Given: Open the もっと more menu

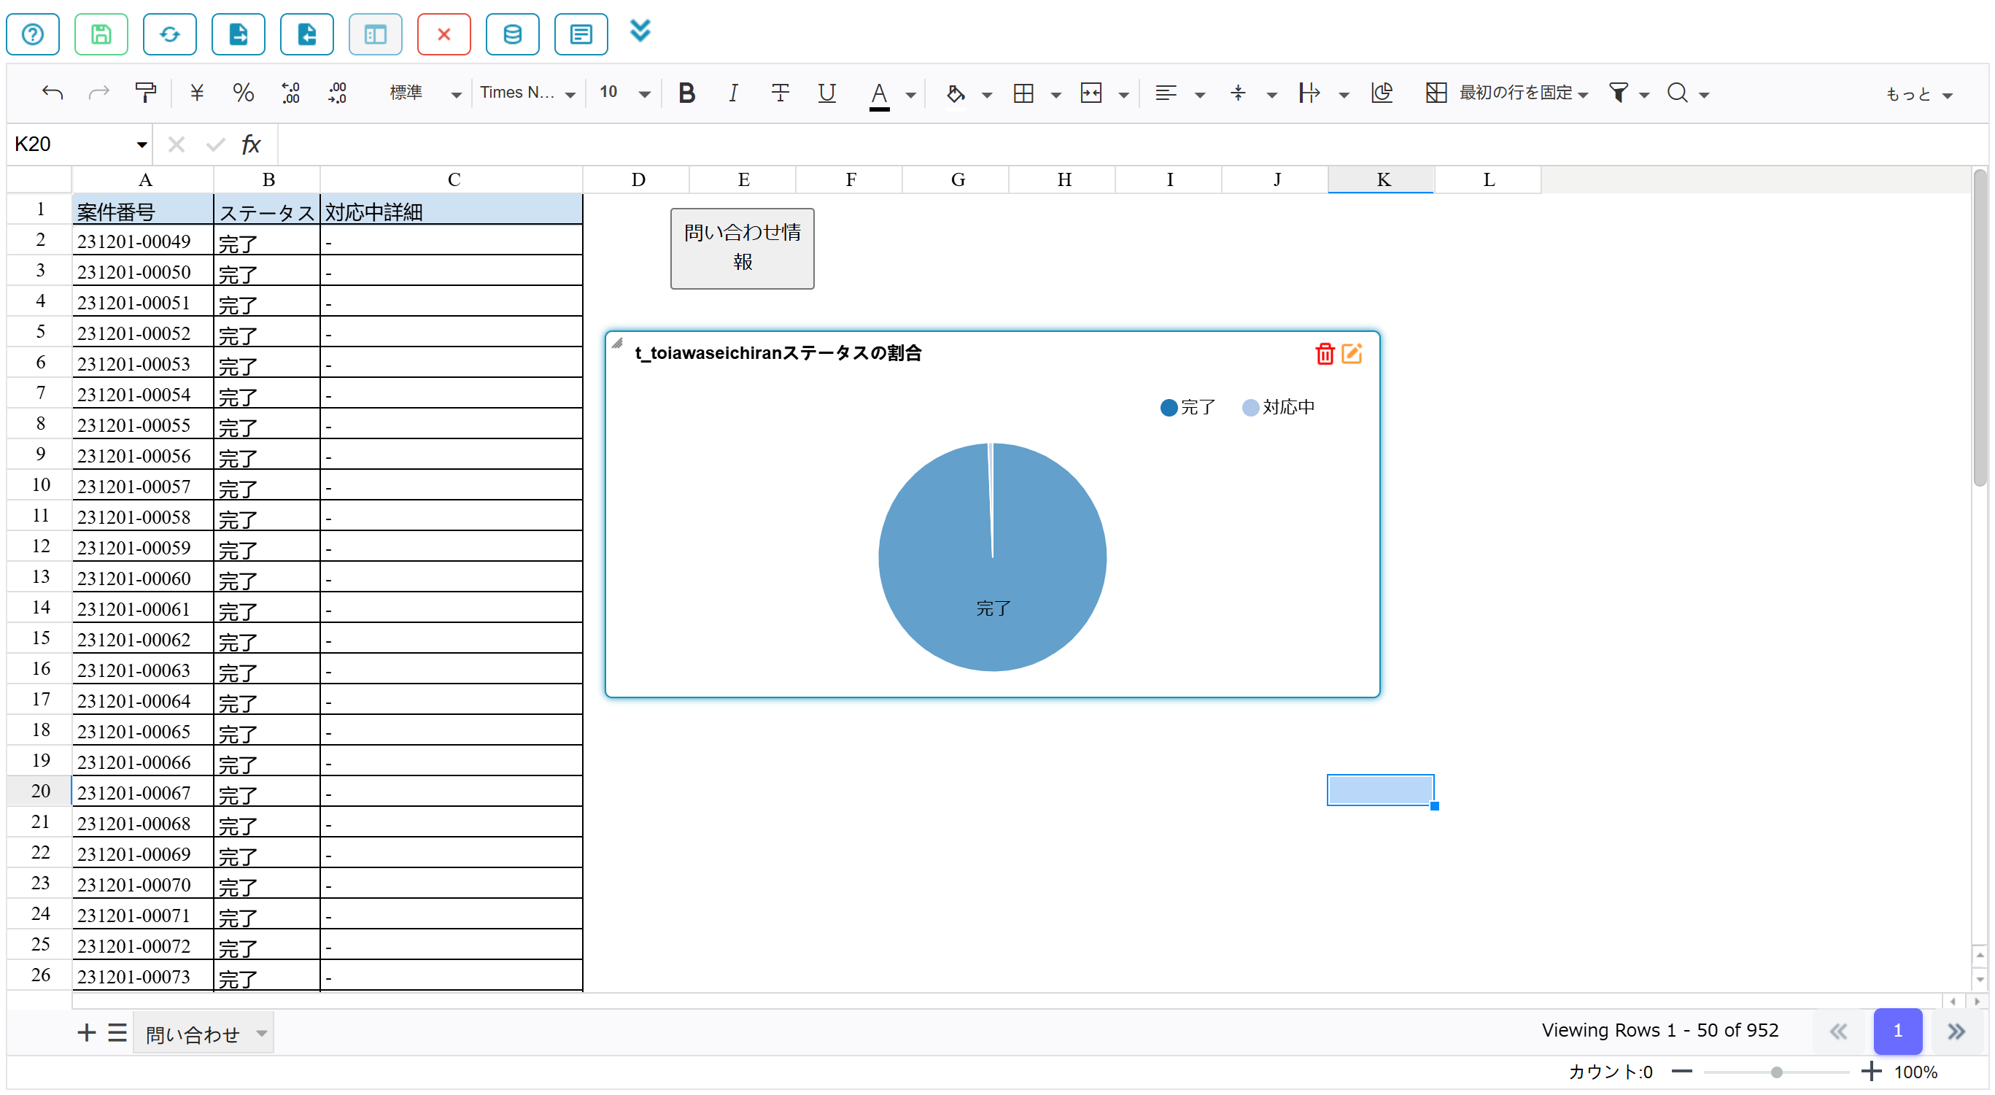Looking at the screenshot, I should (1920, 95).
